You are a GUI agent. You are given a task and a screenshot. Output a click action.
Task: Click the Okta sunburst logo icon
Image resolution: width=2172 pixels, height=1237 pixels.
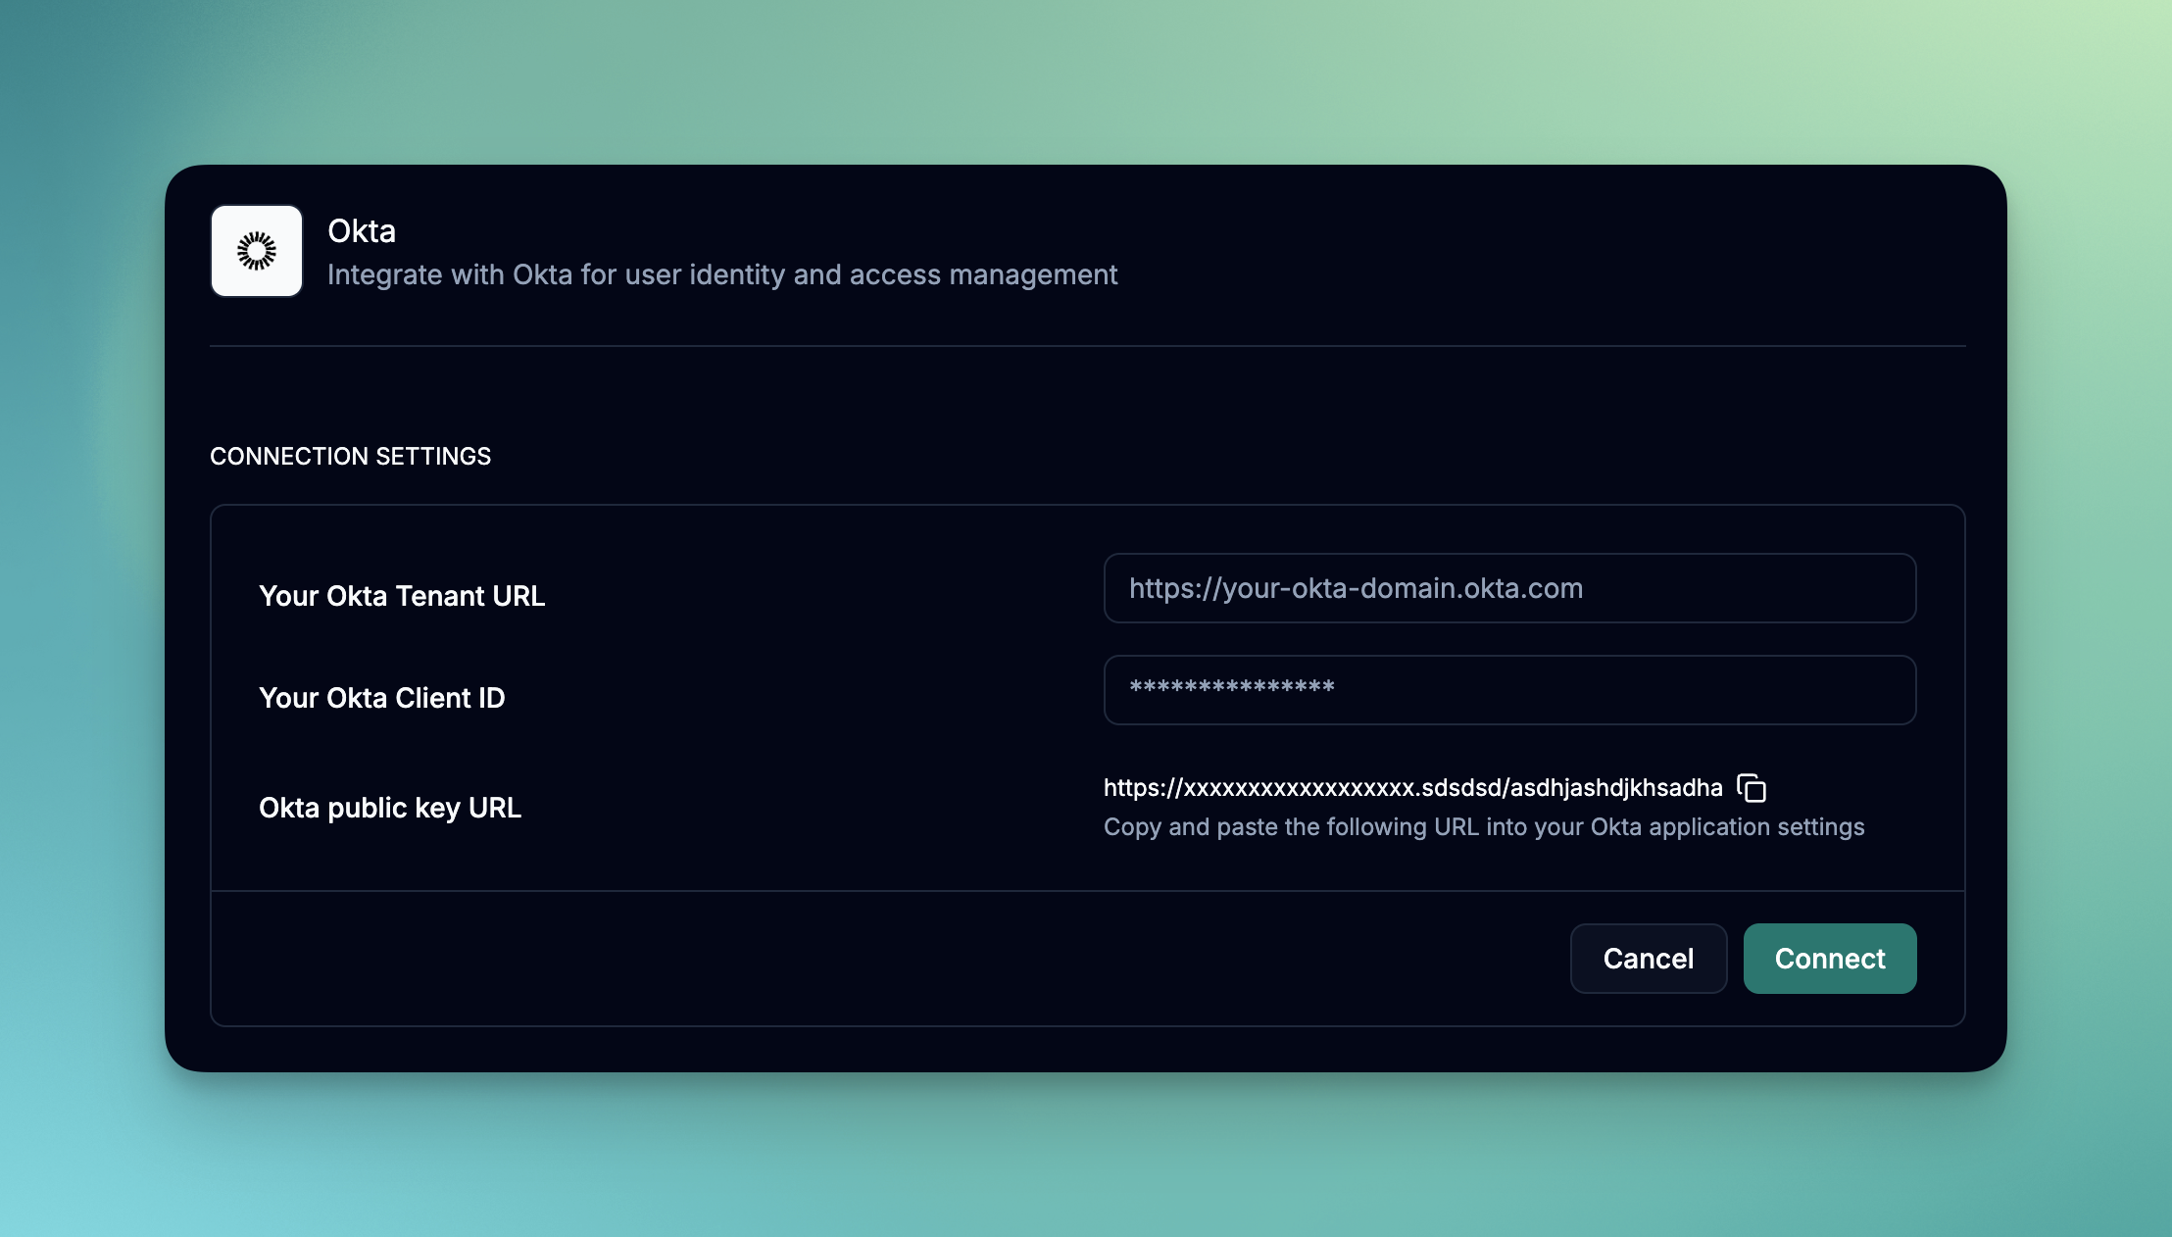[257, 251]
